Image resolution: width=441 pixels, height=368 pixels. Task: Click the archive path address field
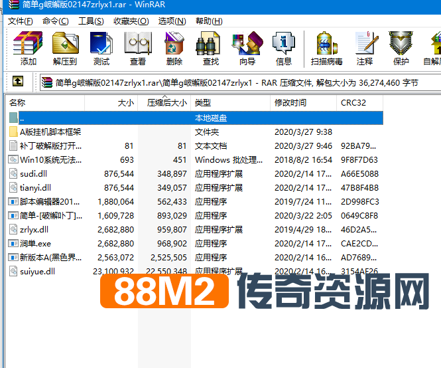point(240,82)
